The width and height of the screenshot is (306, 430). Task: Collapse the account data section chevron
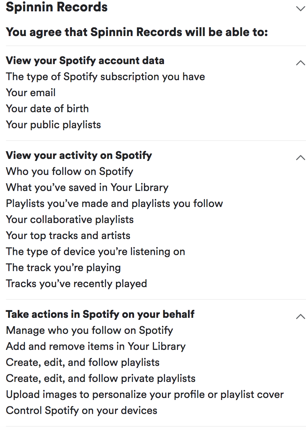pos(300,62)
